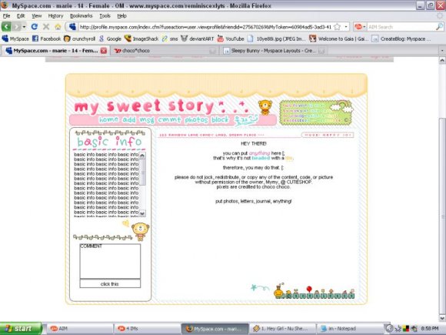The image size is (446, 335).
Task: Switch to Sleepy Bunny Myspace Layouts tab
Action: pos(274,51)
